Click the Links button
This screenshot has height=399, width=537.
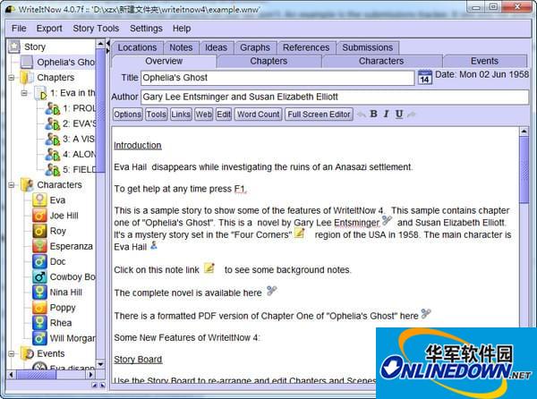pos(181,115)
